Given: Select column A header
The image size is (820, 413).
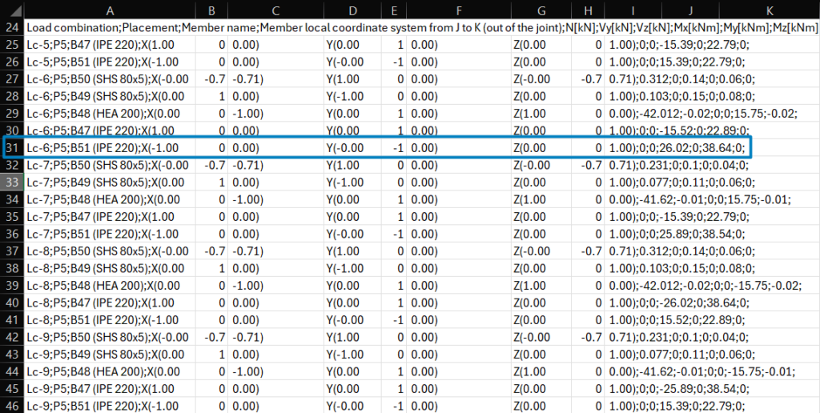Looking at the screenshot, I should 109,10.
